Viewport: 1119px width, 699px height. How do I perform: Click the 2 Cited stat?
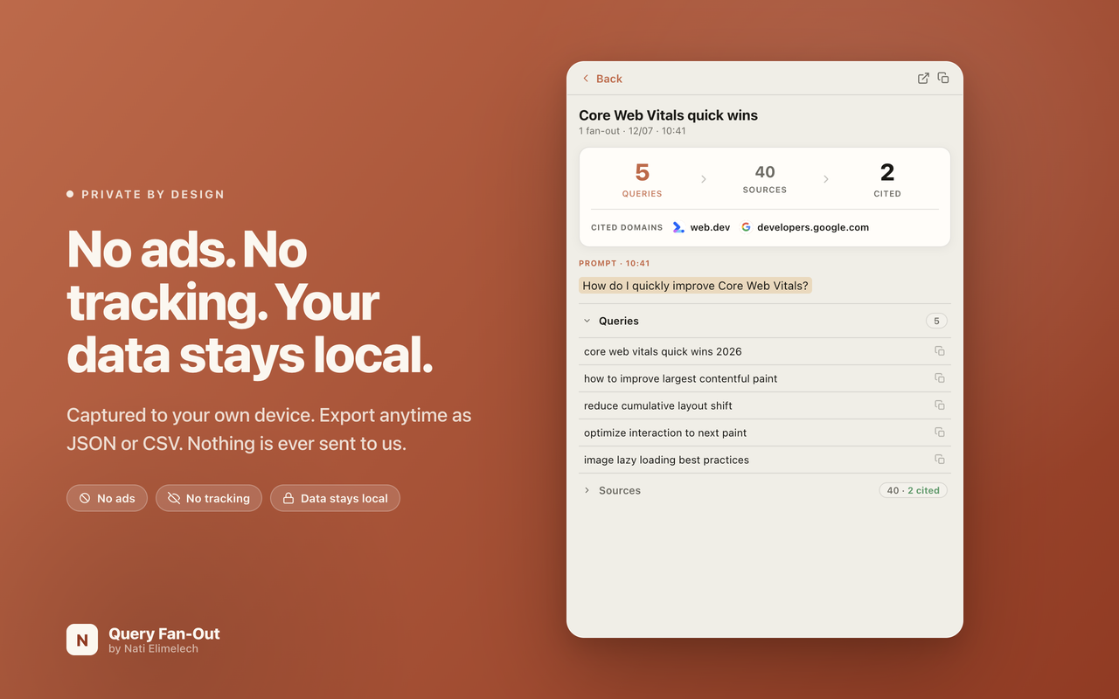pyautogui.click(x=887, y=179)
